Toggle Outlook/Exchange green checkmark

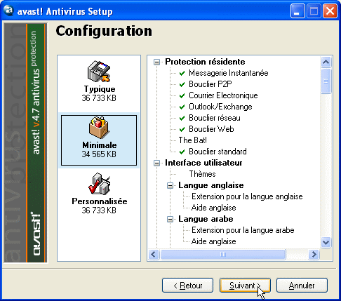(x=182, y=107)
